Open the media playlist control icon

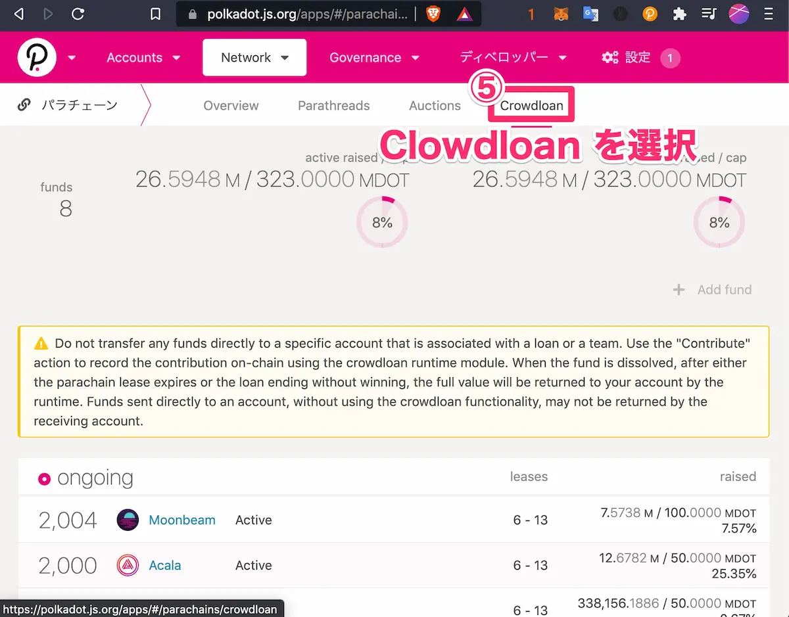tap(709, 14)
